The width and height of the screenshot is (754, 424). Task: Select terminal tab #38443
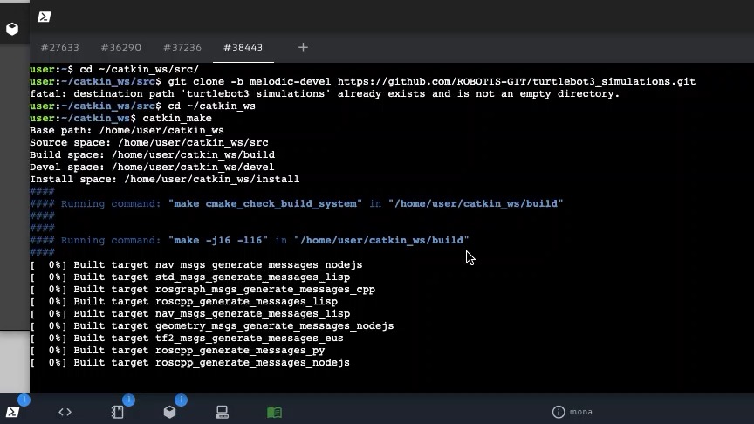[x=243, y=48]
